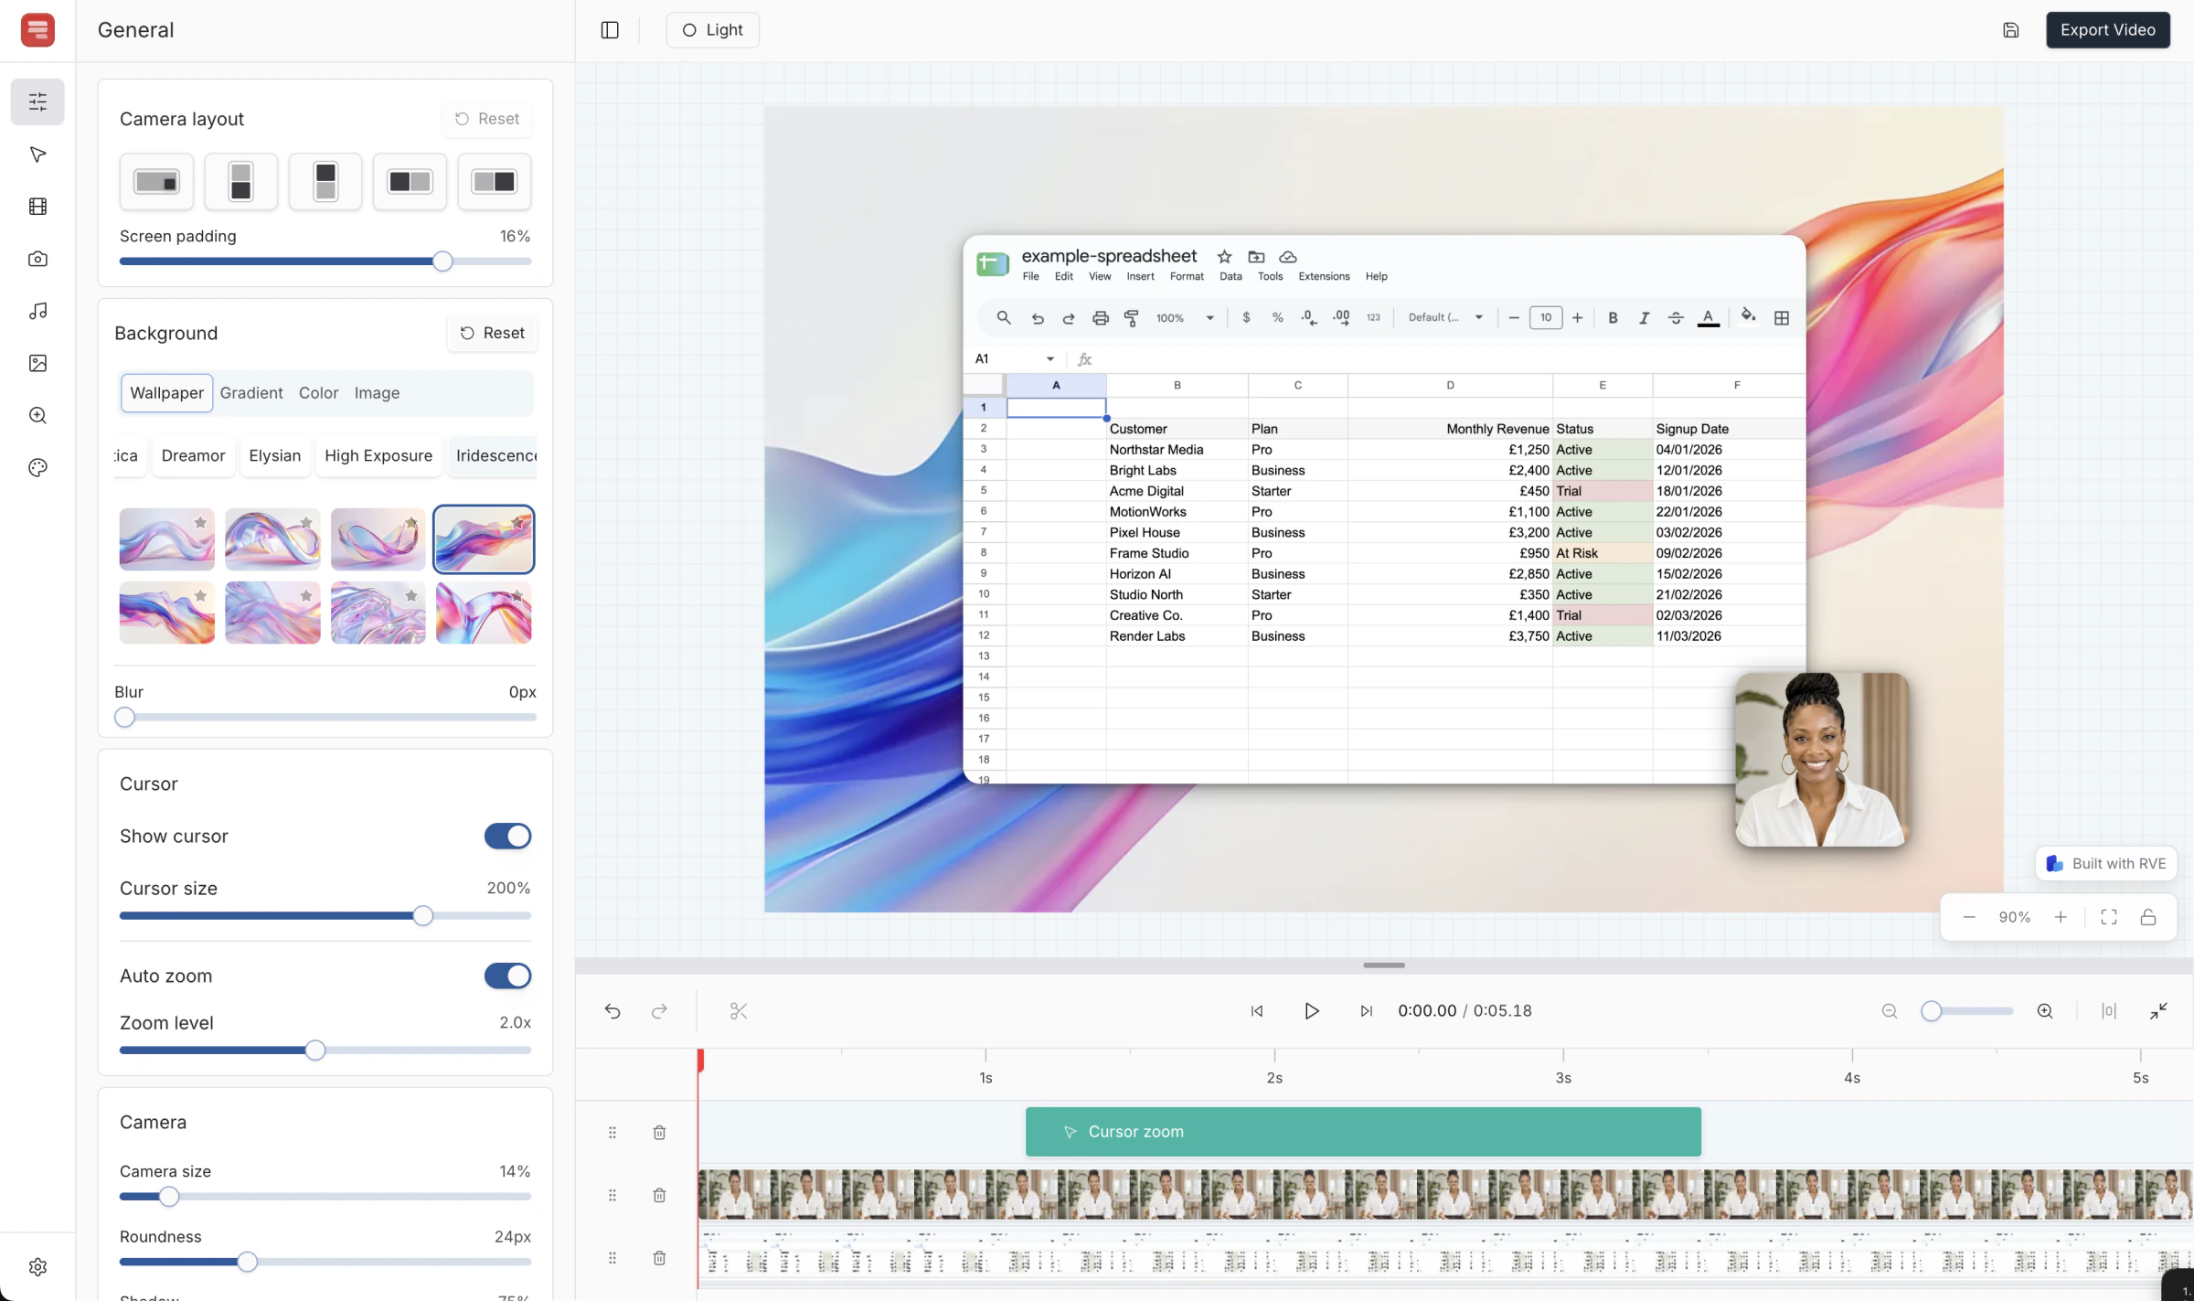Open the palette theme sidebar icon
This screenshot has height=1301, width=2194.
click(37, 467)
